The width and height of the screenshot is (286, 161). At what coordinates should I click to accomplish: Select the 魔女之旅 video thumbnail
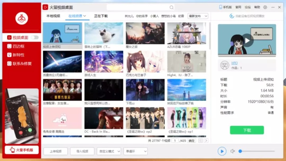(x=145, y=33)
